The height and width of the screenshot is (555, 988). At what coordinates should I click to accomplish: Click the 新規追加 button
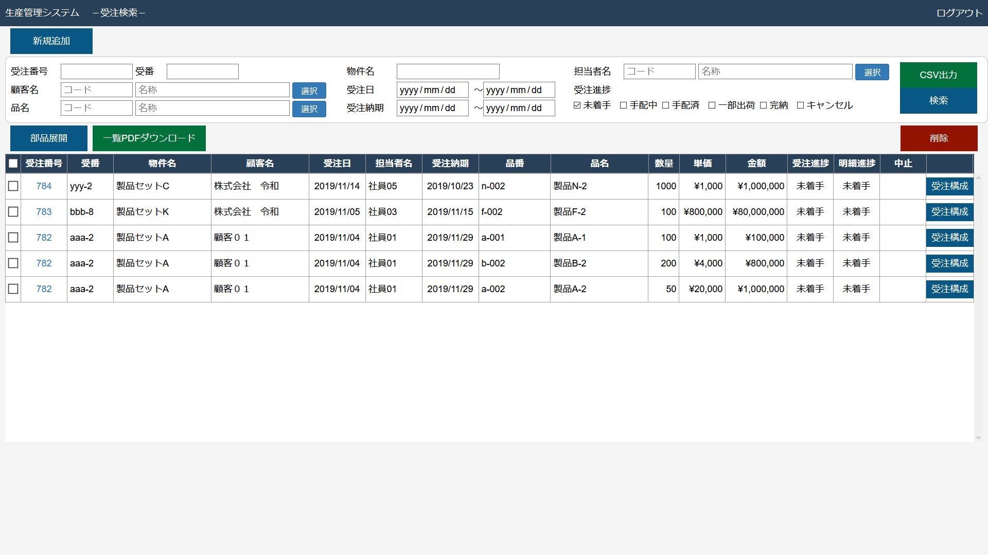(51, 41)
